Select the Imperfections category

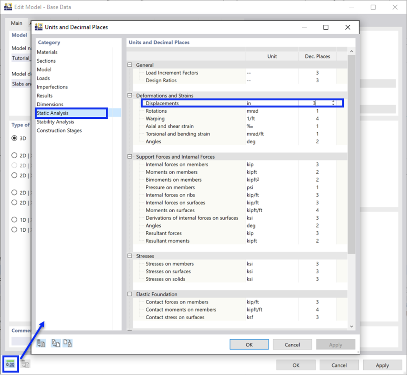52,87
